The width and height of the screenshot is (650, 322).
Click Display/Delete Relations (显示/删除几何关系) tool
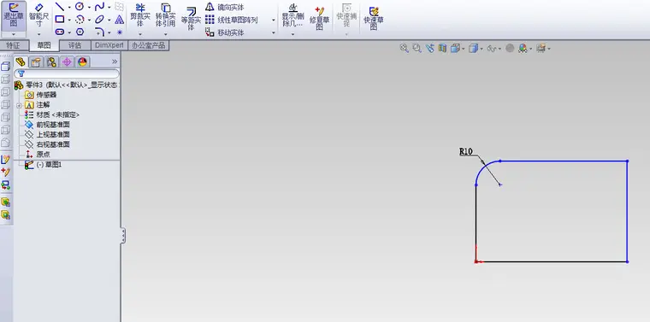292,15
